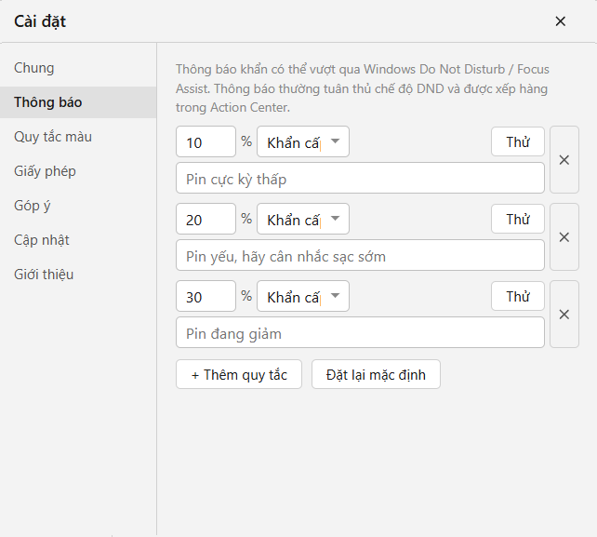Close the Cài đặt settings dialog

(x=560, y=21)
